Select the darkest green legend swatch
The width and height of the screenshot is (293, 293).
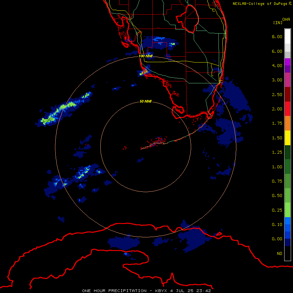tap(287, 152)
